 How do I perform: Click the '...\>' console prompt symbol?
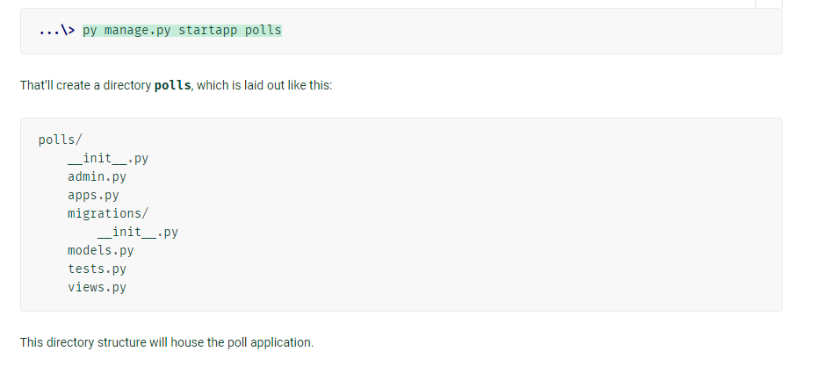pos(57,31)
